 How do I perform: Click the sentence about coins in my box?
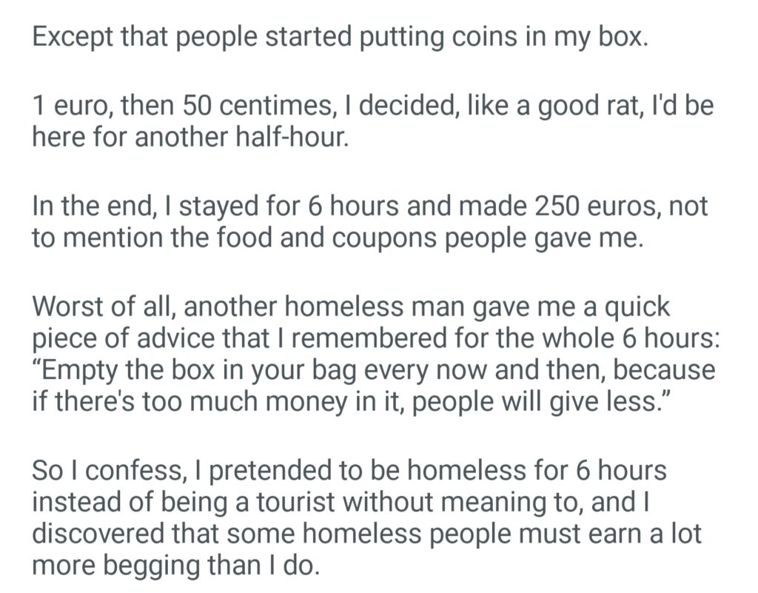pos(340,37)
